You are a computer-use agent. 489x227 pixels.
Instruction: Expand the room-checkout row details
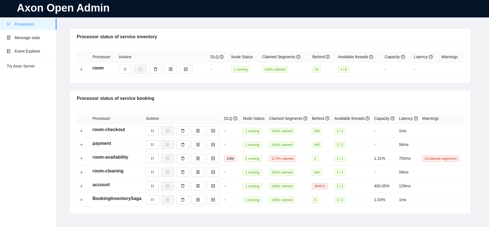[81, 131]
